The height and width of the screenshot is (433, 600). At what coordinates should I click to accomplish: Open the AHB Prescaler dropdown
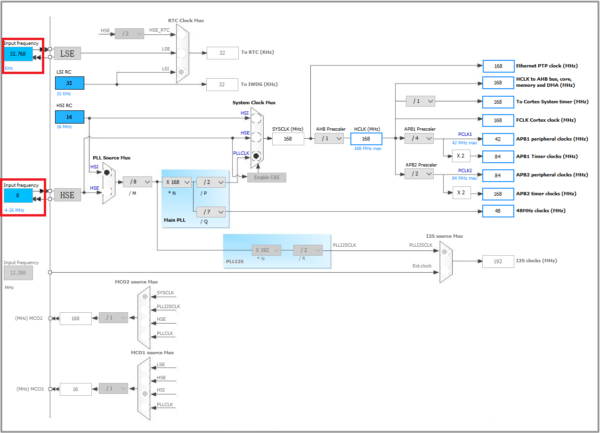tap(329, 138)
